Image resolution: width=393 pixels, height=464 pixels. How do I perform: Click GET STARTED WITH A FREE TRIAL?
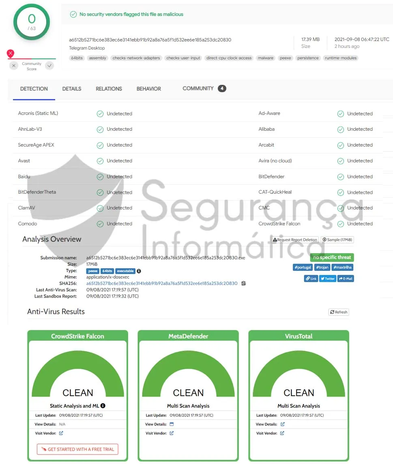click(77, 449)
